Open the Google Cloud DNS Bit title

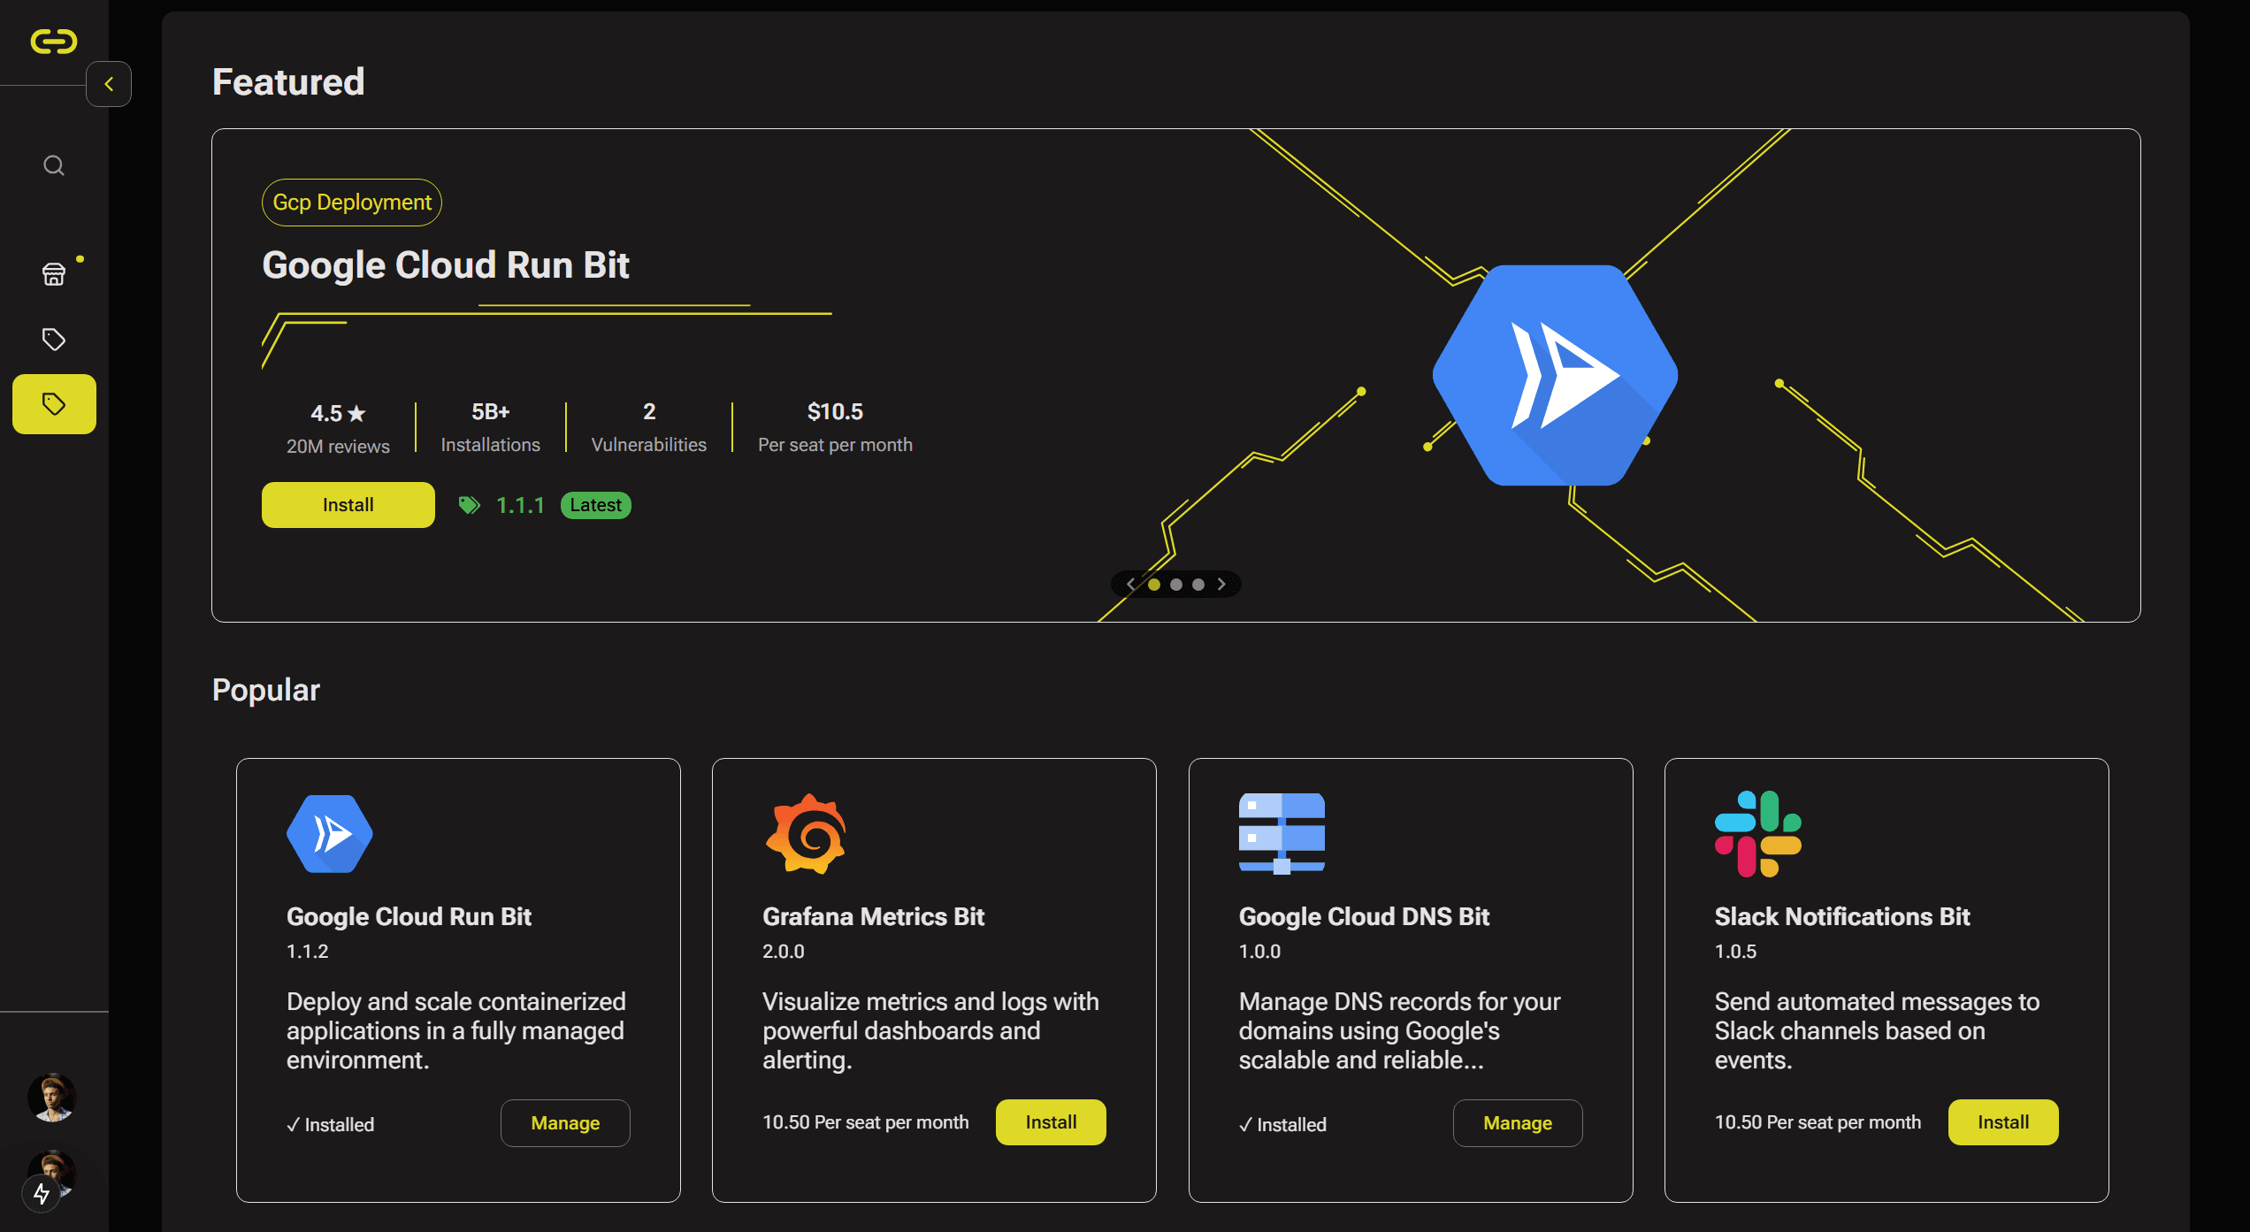pos(1364,916)
